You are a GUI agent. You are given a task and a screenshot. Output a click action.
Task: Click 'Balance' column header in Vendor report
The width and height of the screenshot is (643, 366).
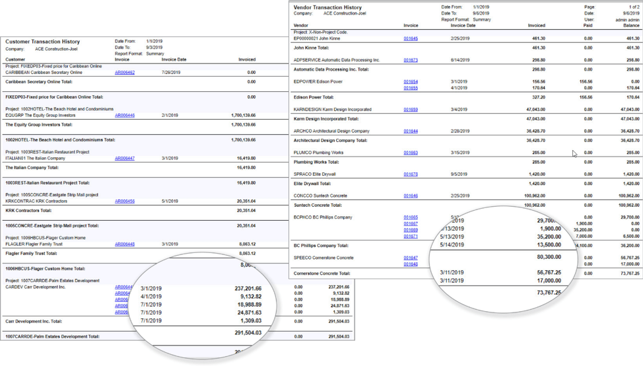(x=631, y=26)
